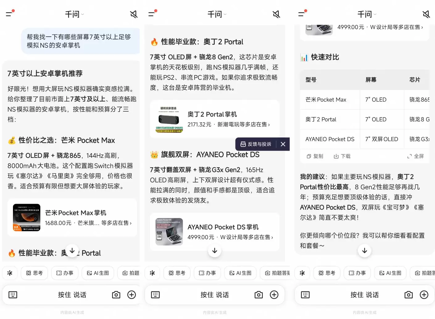Close the 反馈与投诉 popup with the X

[283, 144]
